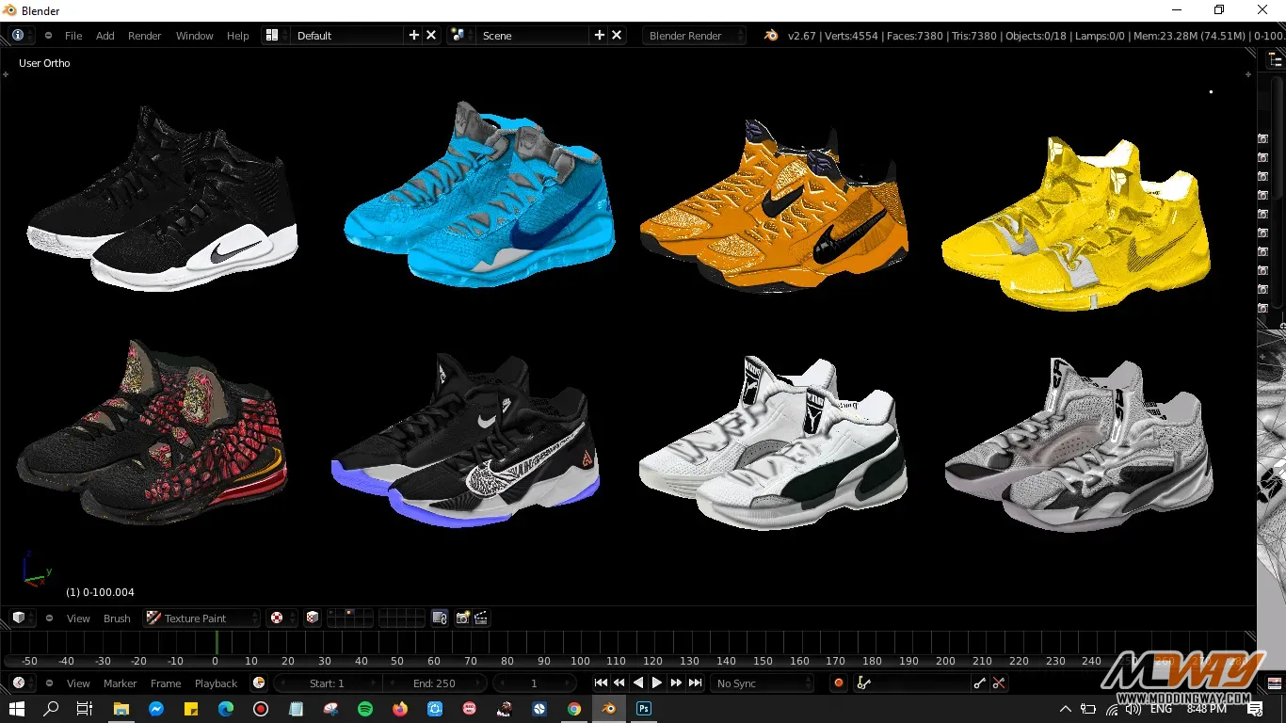Jump to the first frame of playback
The width and height of the screenshot is (1286, 723).
click(x=601, y=683)
